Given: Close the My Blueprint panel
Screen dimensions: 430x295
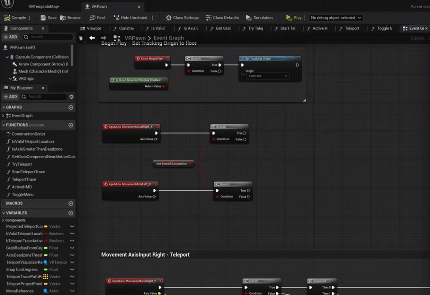Looking at the screenshot, I should coord(43,88).
